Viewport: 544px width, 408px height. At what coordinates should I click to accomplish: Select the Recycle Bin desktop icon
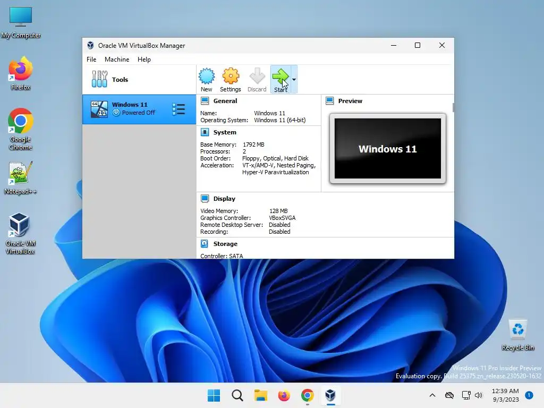pos(517,335)
